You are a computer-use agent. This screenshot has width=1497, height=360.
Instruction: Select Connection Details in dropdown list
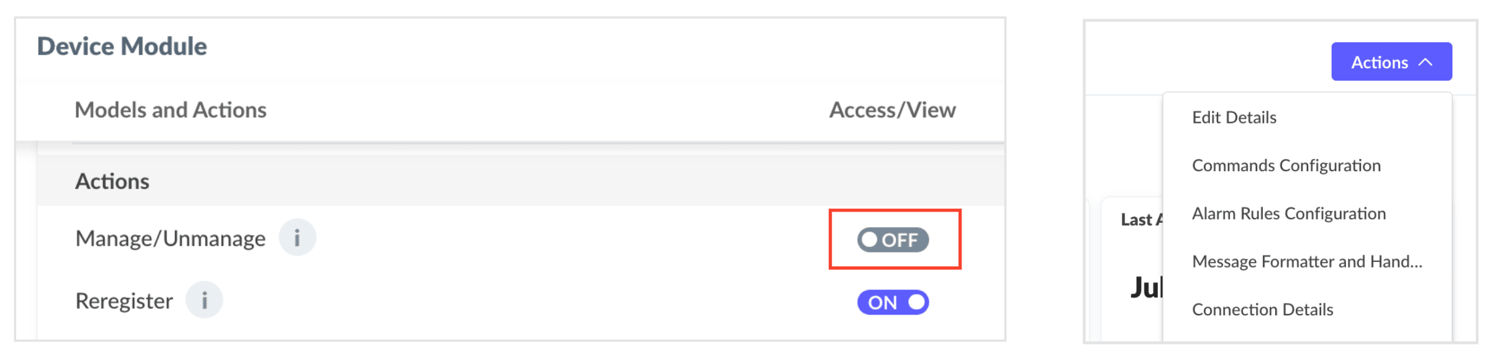(x=1262, y=309)
